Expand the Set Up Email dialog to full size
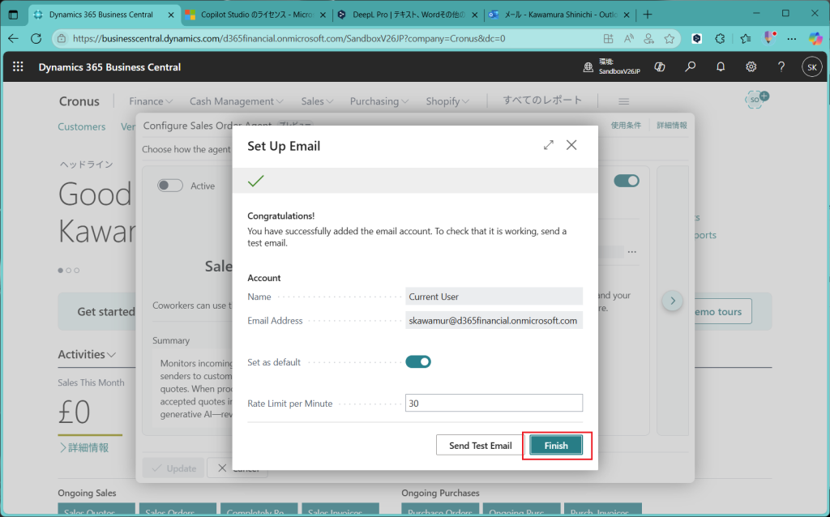The image size is (830, 517). [x=549, y=145]
